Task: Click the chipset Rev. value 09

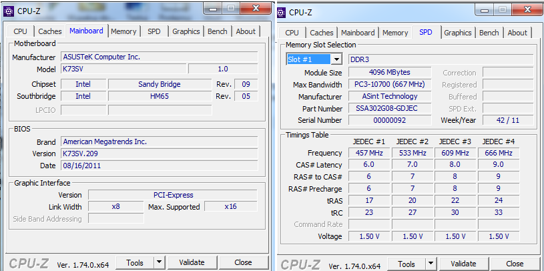Action: tap(246, 84)
